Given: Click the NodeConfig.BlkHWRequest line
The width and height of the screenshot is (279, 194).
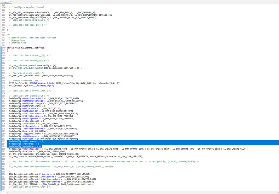Looking at the screenshot, I should (42, 136).
